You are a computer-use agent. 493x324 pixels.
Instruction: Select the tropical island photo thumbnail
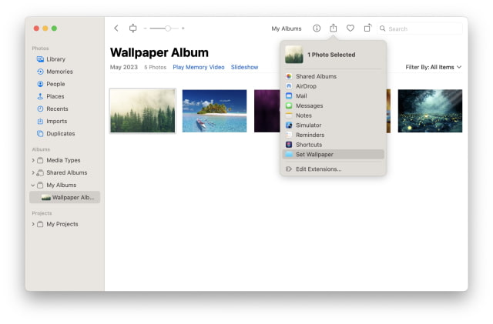point(214,111)
